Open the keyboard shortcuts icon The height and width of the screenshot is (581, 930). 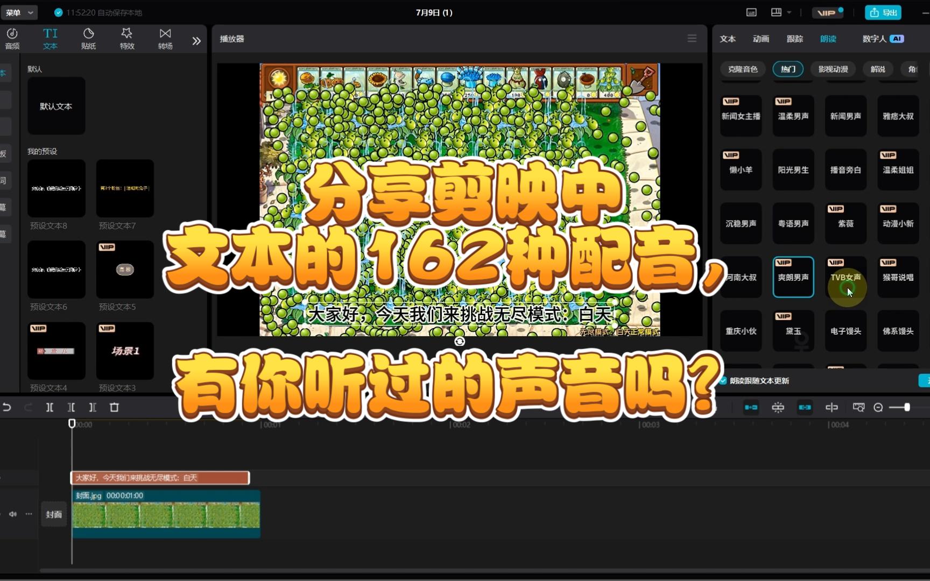pyautogui.click(x=751, y=12)
